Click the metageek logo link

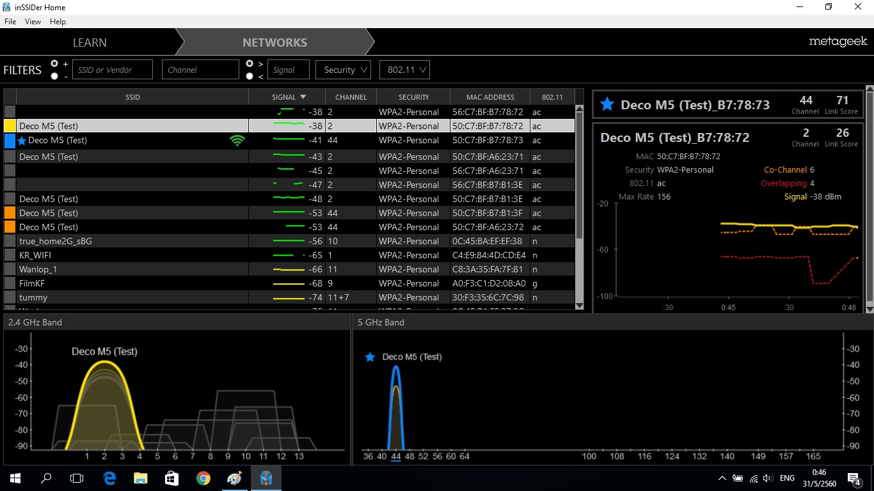(838, 42)
